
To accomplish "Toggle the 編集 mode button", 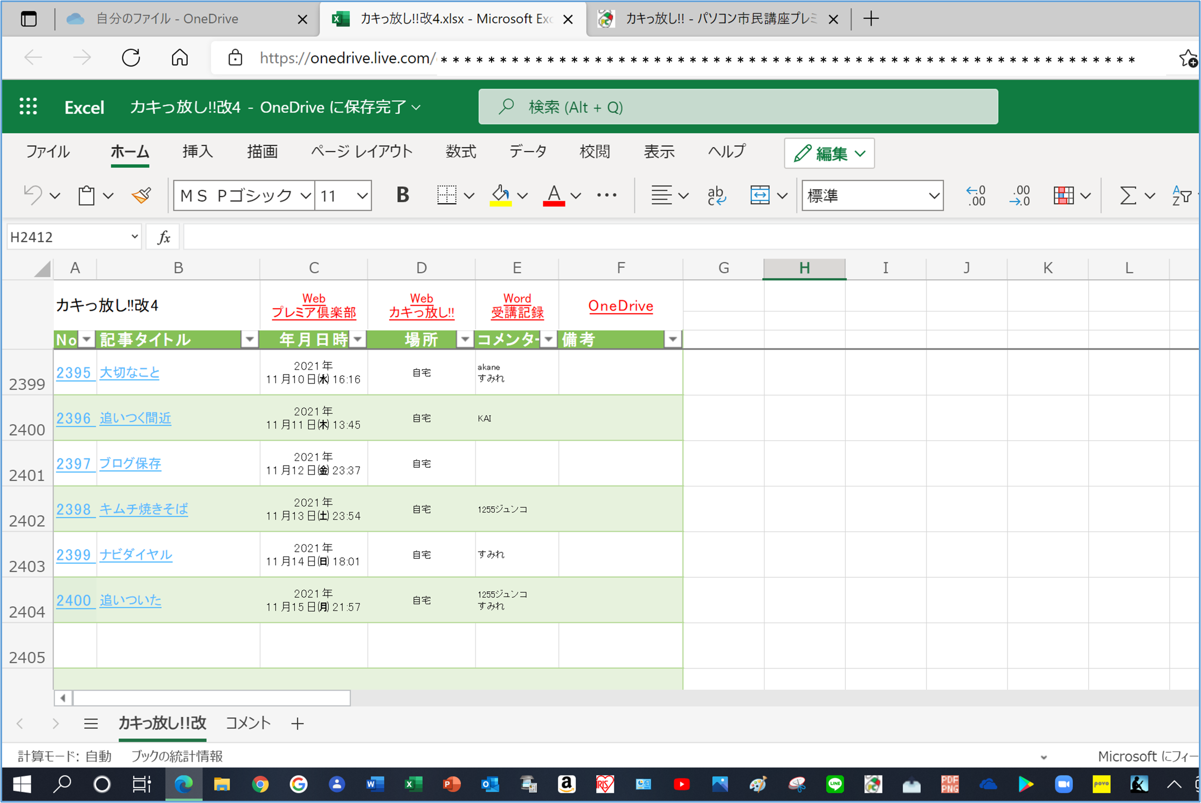I will tap(829, 154).
